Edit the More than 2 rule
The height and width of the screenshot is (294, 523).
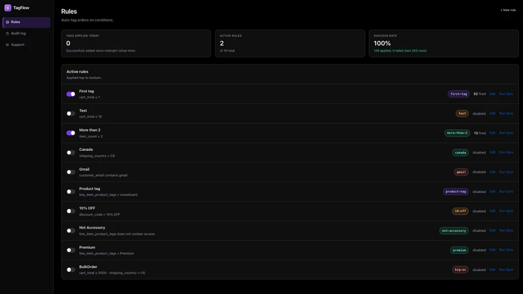click(x=492, y=133)
